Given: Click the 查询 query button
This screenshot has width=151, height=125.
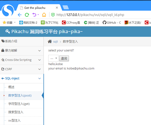Looking at the screenshot, I should click(x=64, y=58).
